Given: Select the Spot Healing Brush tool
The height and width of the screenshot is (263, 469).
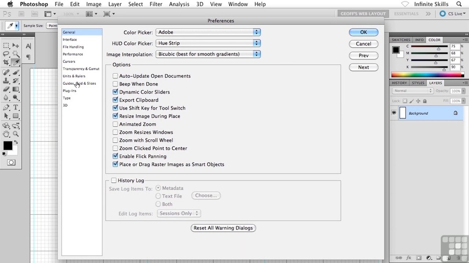Looking at the screenshot, I should click(x=6, y=72).
